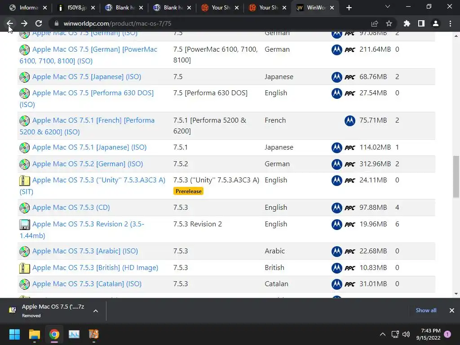This screenshot has height=345, width=460.
Task: Bookmark this page with the star icon
Action: pyautogui.click(x=389, y=23)
